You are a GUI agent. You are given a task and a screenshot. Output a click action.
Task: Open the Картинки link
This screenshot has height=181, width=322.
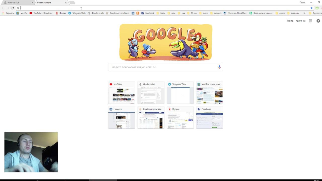click(301, 21)
